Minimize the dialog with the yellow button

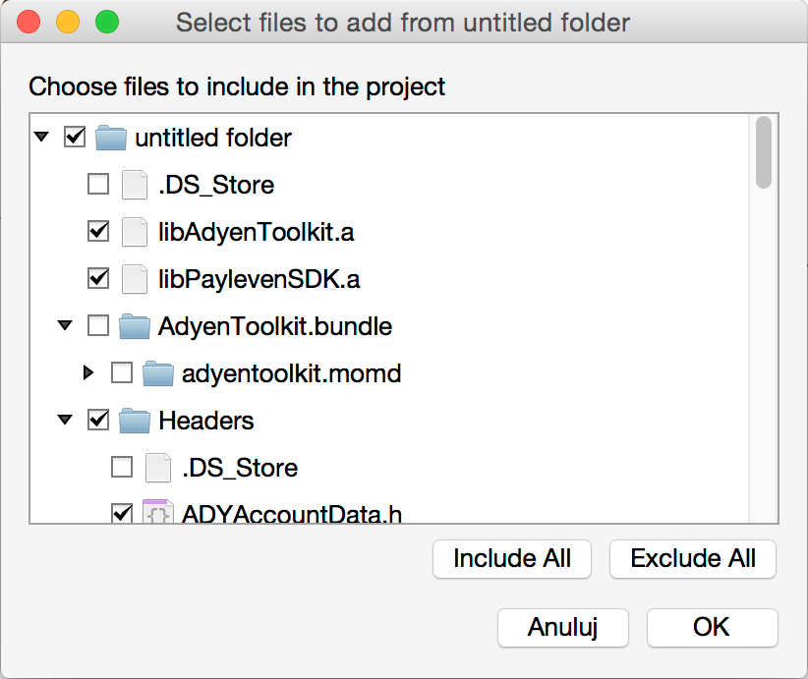(x=68, y=23)
